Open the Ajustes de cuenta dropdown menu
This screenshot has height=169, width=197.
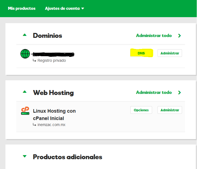coord(64,8)
